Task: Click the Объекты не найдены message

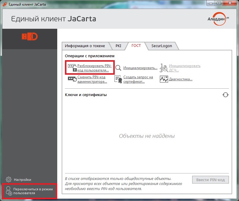Action: point(147,136)
